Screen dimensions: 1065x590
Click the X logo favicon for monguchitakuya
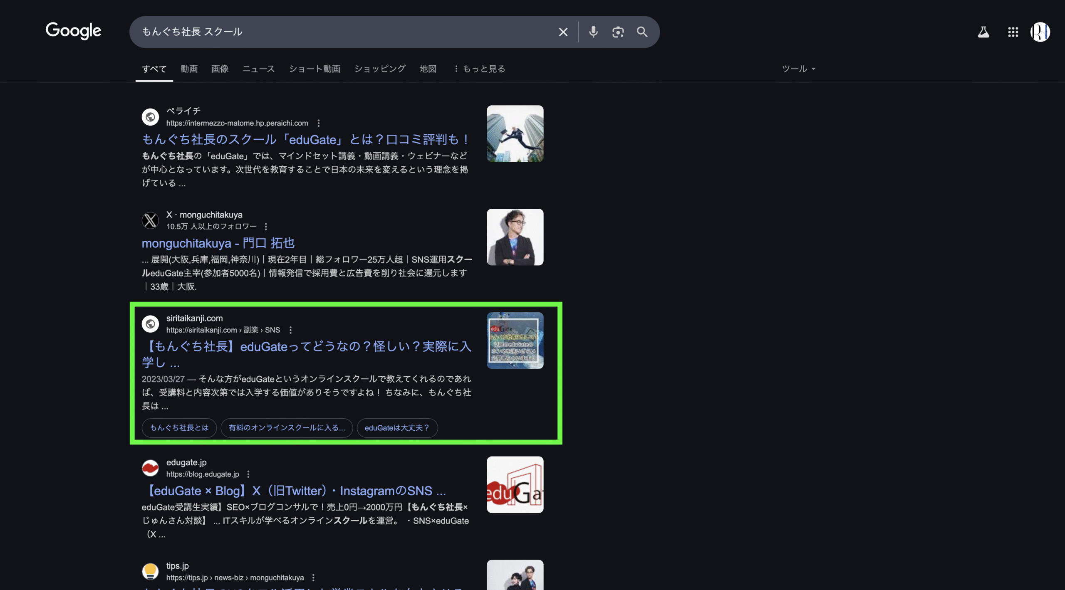[150, 220]
